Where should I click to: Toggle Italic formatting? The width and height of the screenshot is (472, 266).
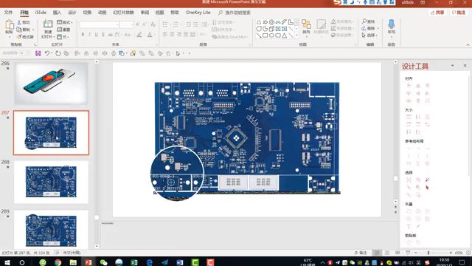pyautogui.click(x=89, y=35)
